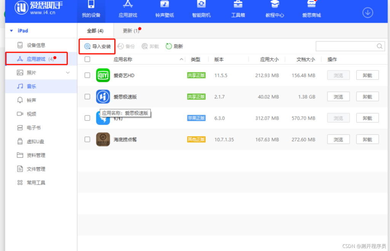Check the 爱奇艺HD row checkbox
This screenshot has width=390, height=251.
87,75
